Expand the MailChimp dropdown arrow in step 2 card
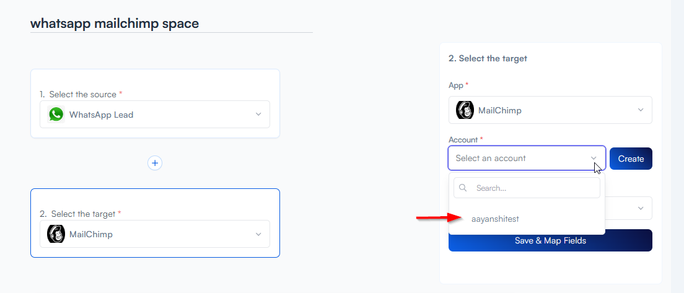The image size is (684, 293). (258, 234)
